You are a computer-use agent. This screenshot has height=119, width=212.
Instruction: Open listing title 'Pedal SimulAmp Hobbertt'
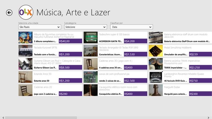pos(178,48)
